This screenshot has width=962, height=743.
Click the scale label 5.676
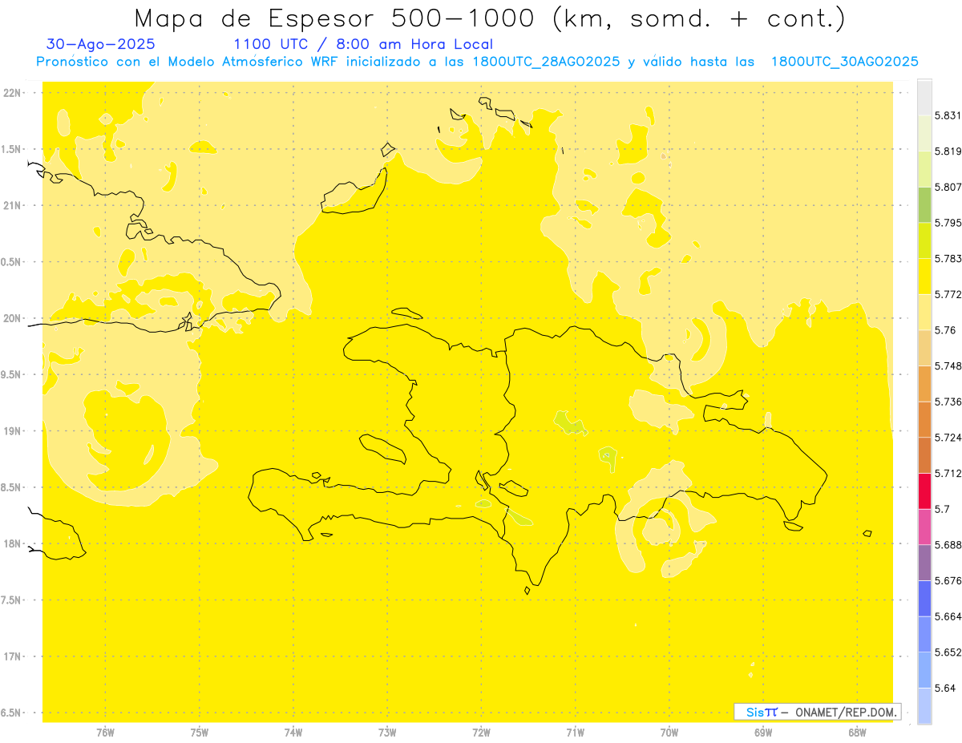(948, 581)
